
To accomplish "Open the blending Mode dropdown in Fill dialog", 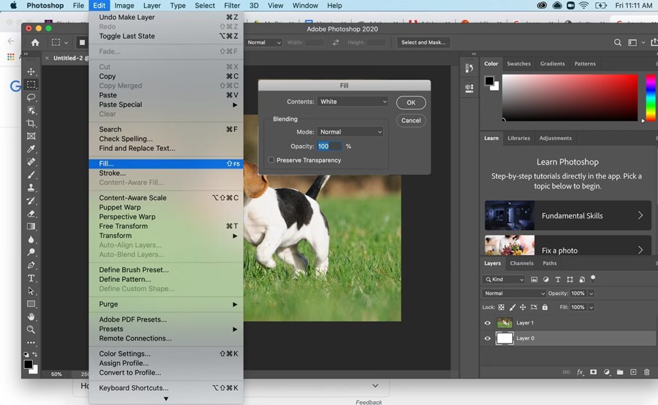I will coord(350,132).
